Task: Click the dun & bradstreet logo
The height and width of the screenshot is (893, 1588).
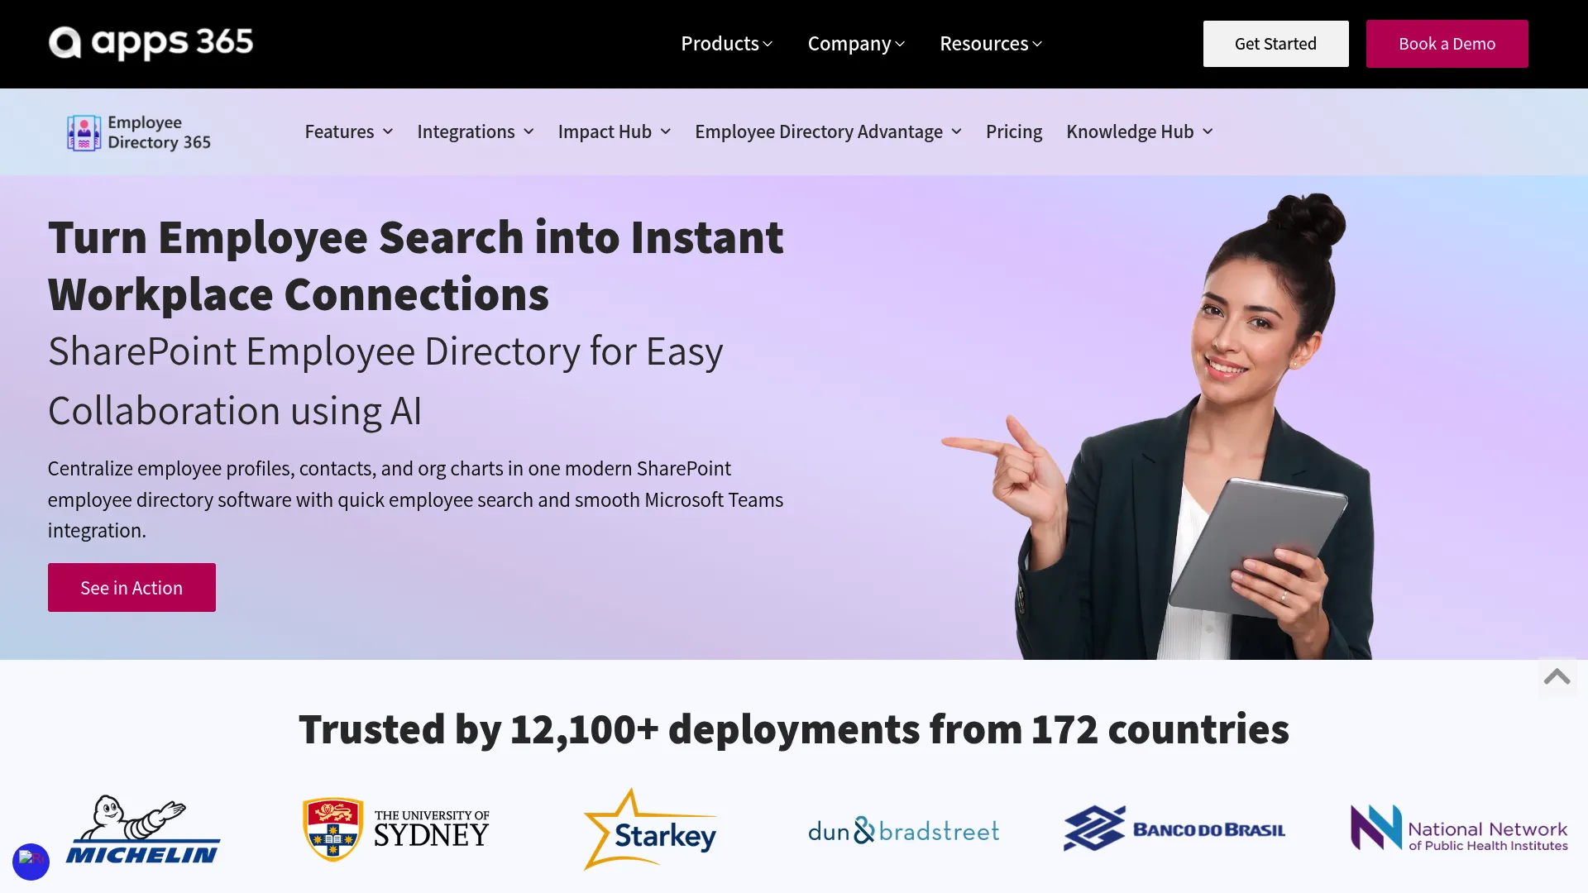Action: (x=903, y=830)
